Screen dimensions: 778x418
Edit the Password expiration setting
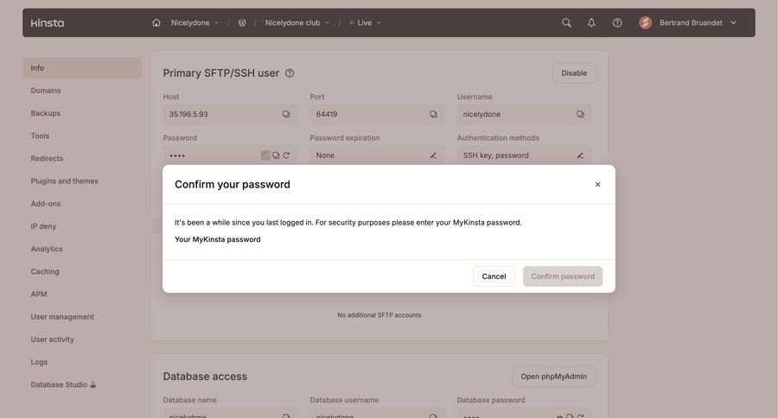tap(433, 155)
